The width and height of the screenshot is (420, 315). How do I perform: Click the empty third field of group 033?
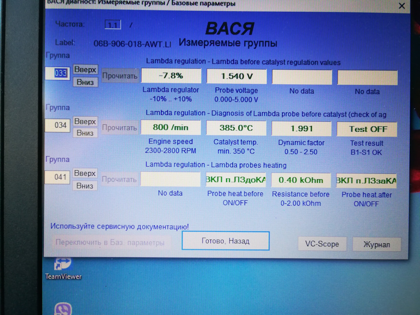pyautogui.click(x=302, y=77)
